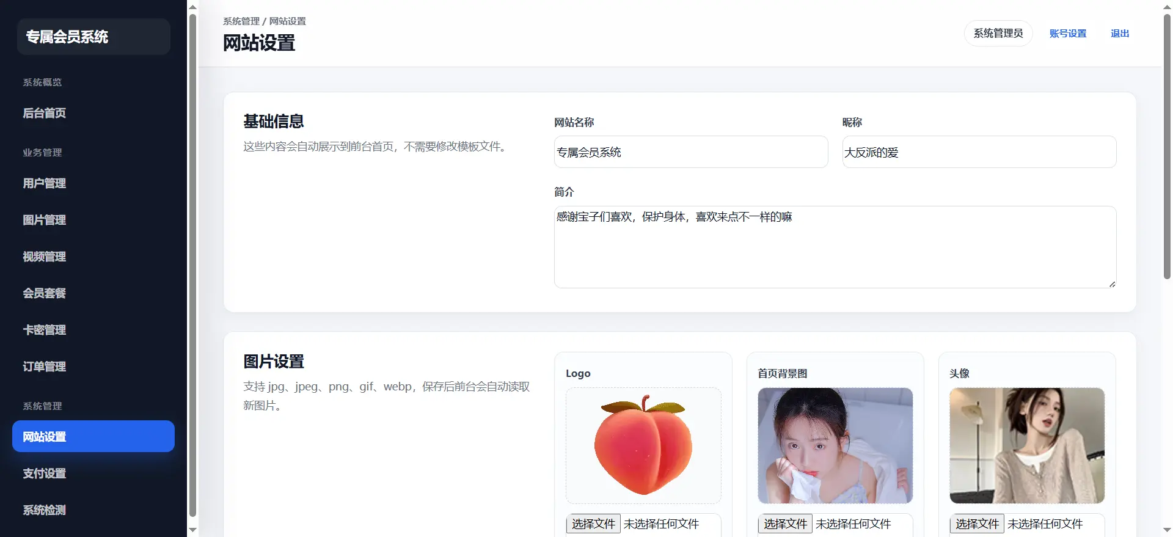
Task: Open the 后台首页 dashboard page
Action: click(93, 113)
